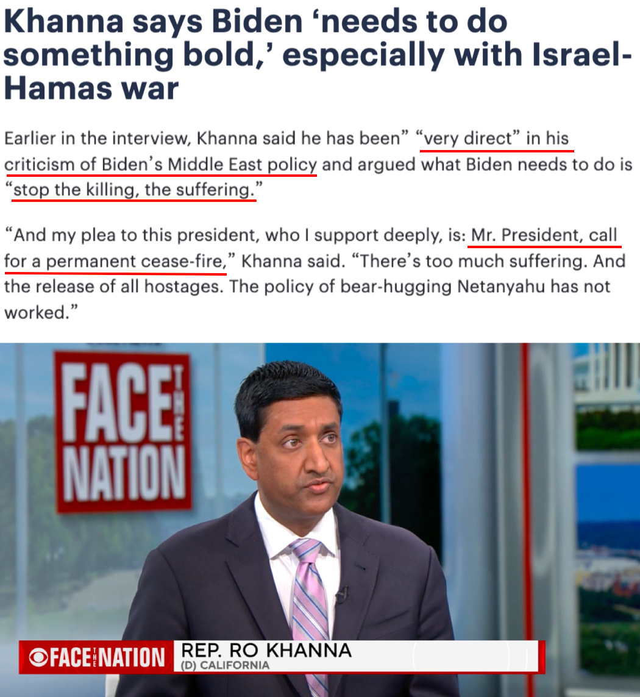Click underlined 'criticism of Biden's Middle East policy'

click(160, 165)
